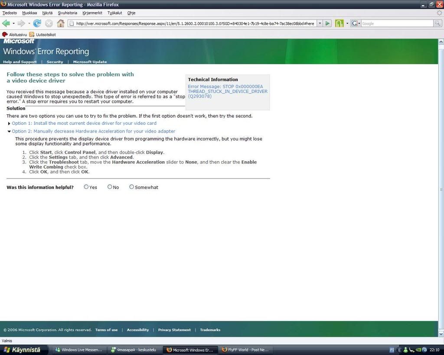Viewport: 444px width, 355px height.
Task: Collapse Option 2 decrease Hardware Acceleration
Action: click(93, 131)
